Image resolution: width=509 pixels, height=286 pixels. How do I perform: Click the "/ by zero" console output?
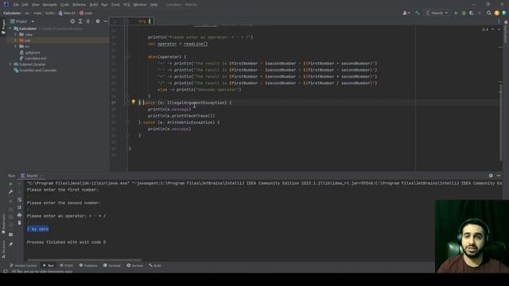(x=37, y=229)
